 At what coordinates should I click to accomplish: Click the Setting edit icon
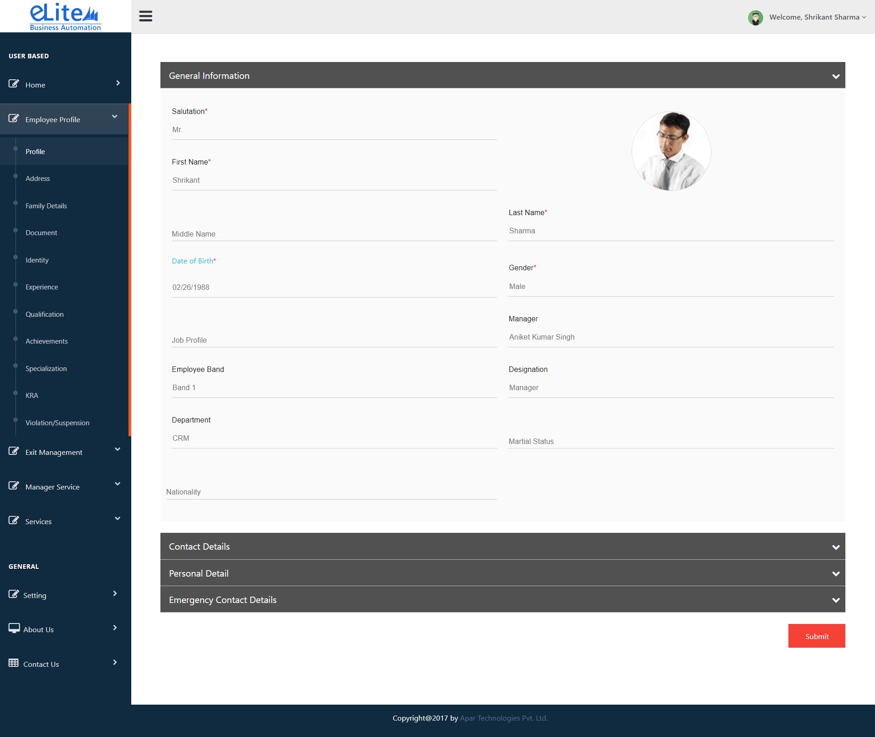tap(14, 594)
